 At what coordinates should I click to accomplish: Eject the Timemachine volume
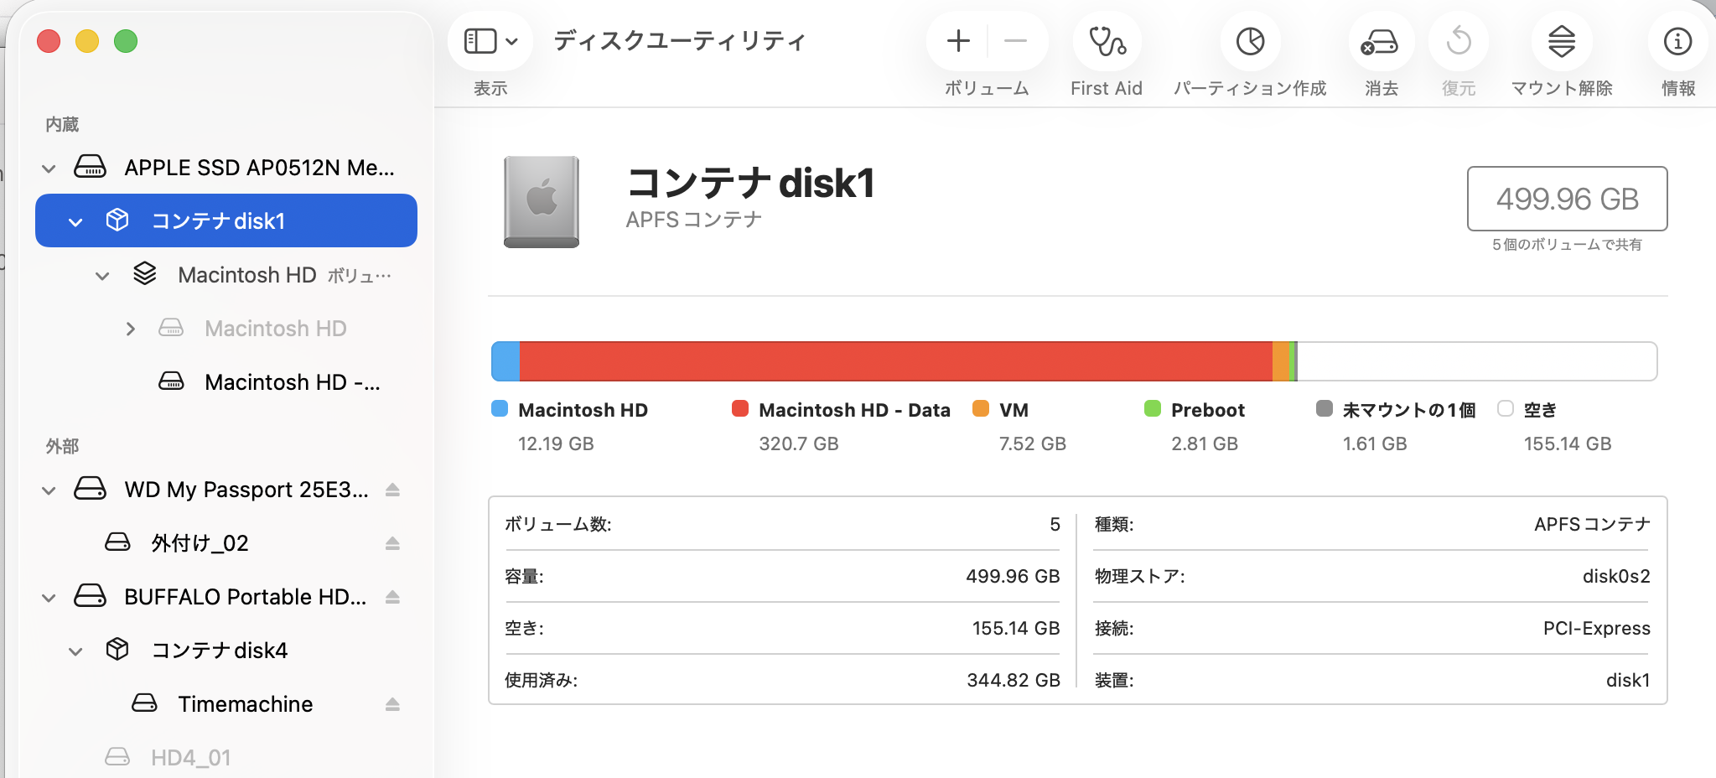click(392, 704)
